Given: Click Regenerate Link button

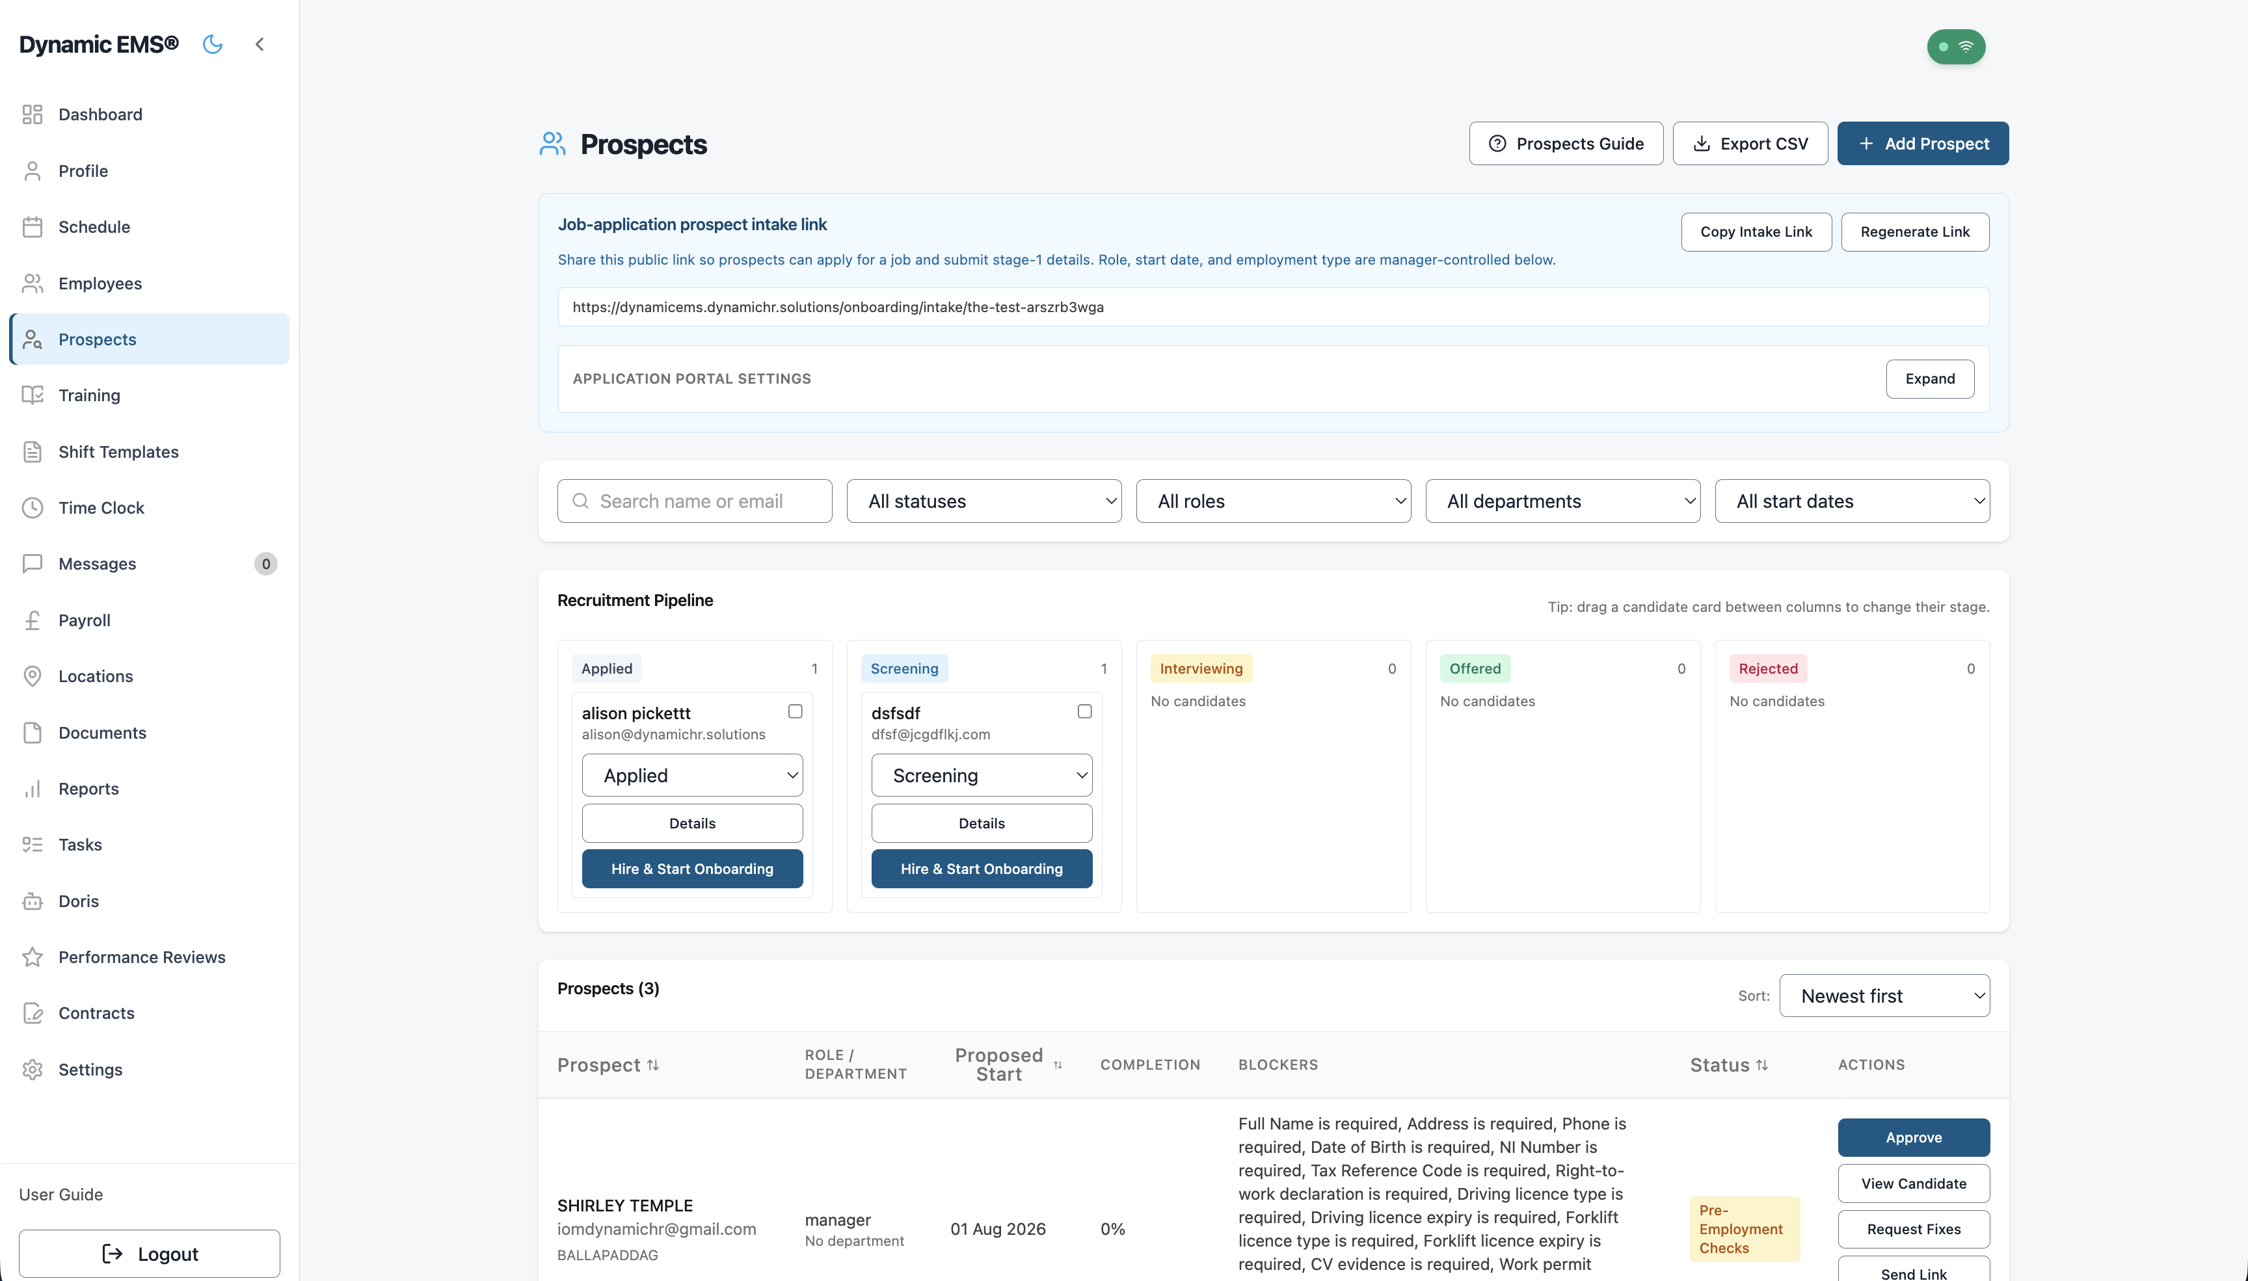Looking at the screenshot, I should click(1916, 231).
